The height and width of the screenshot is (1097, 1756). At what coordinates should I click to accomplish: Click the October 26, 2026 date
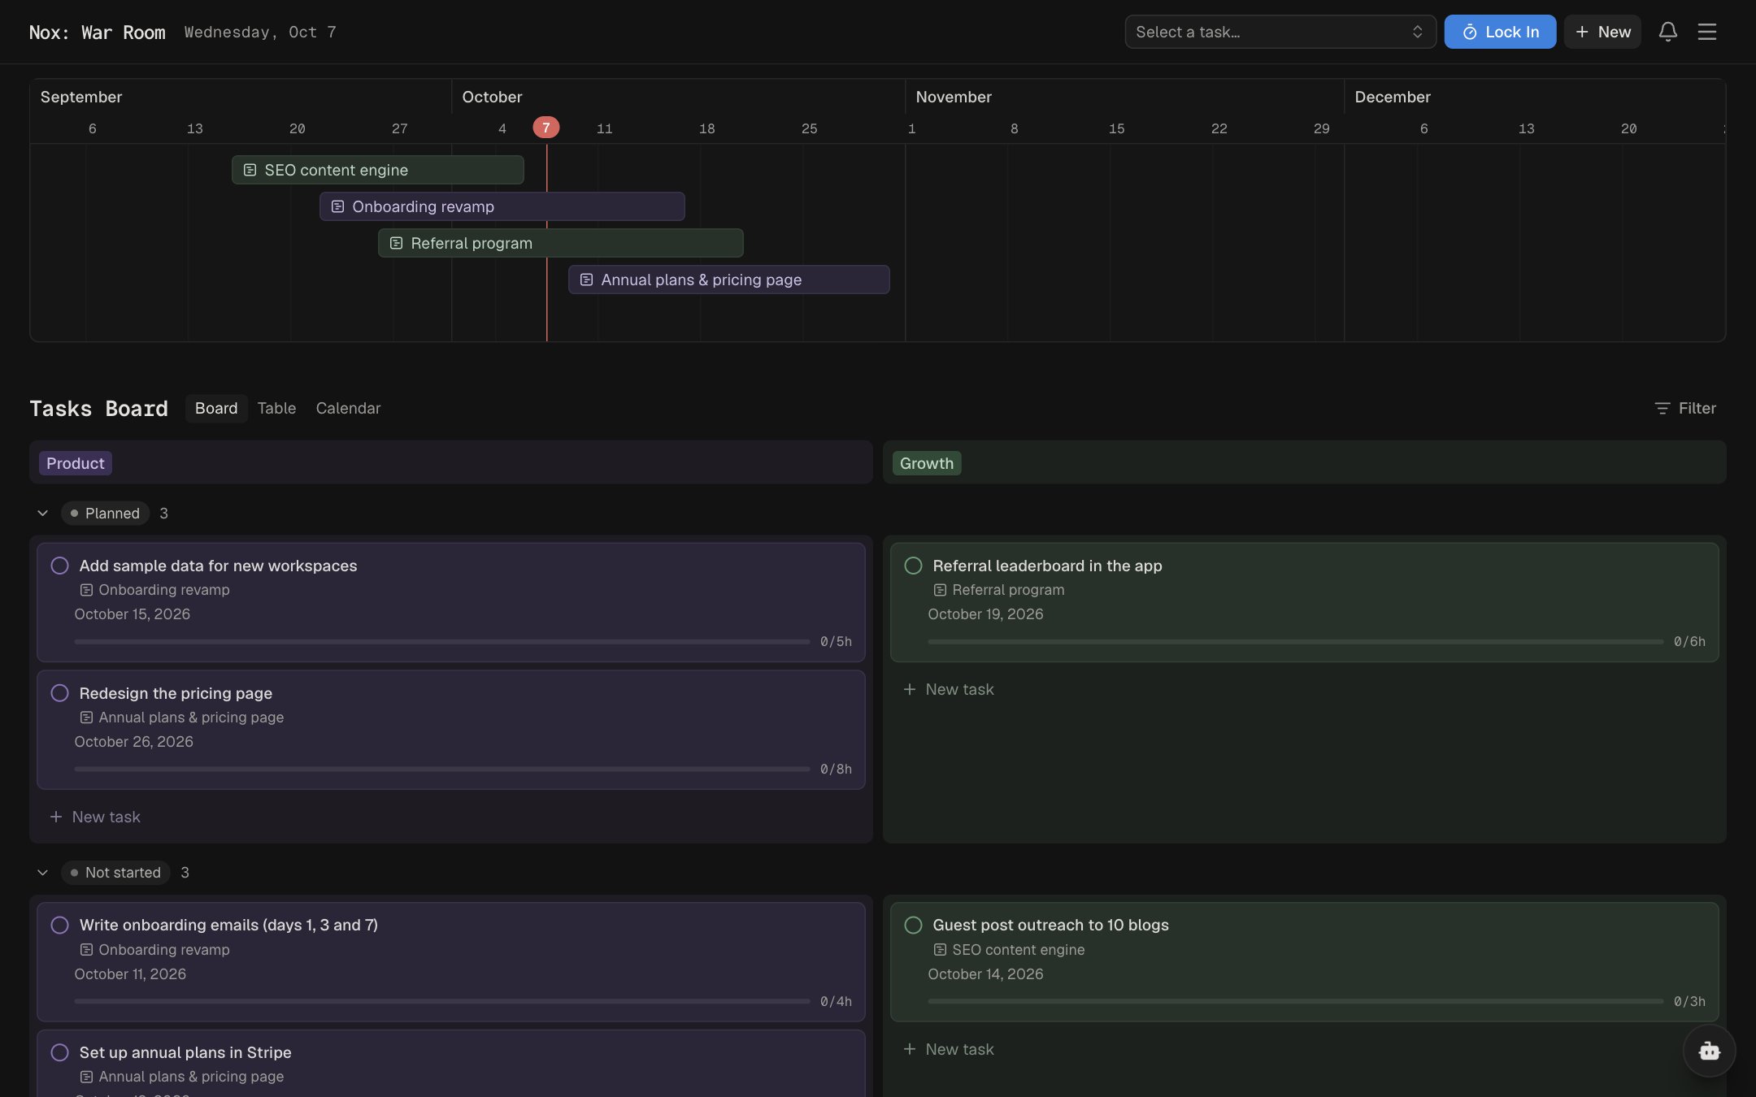click(x=134, y=742)
